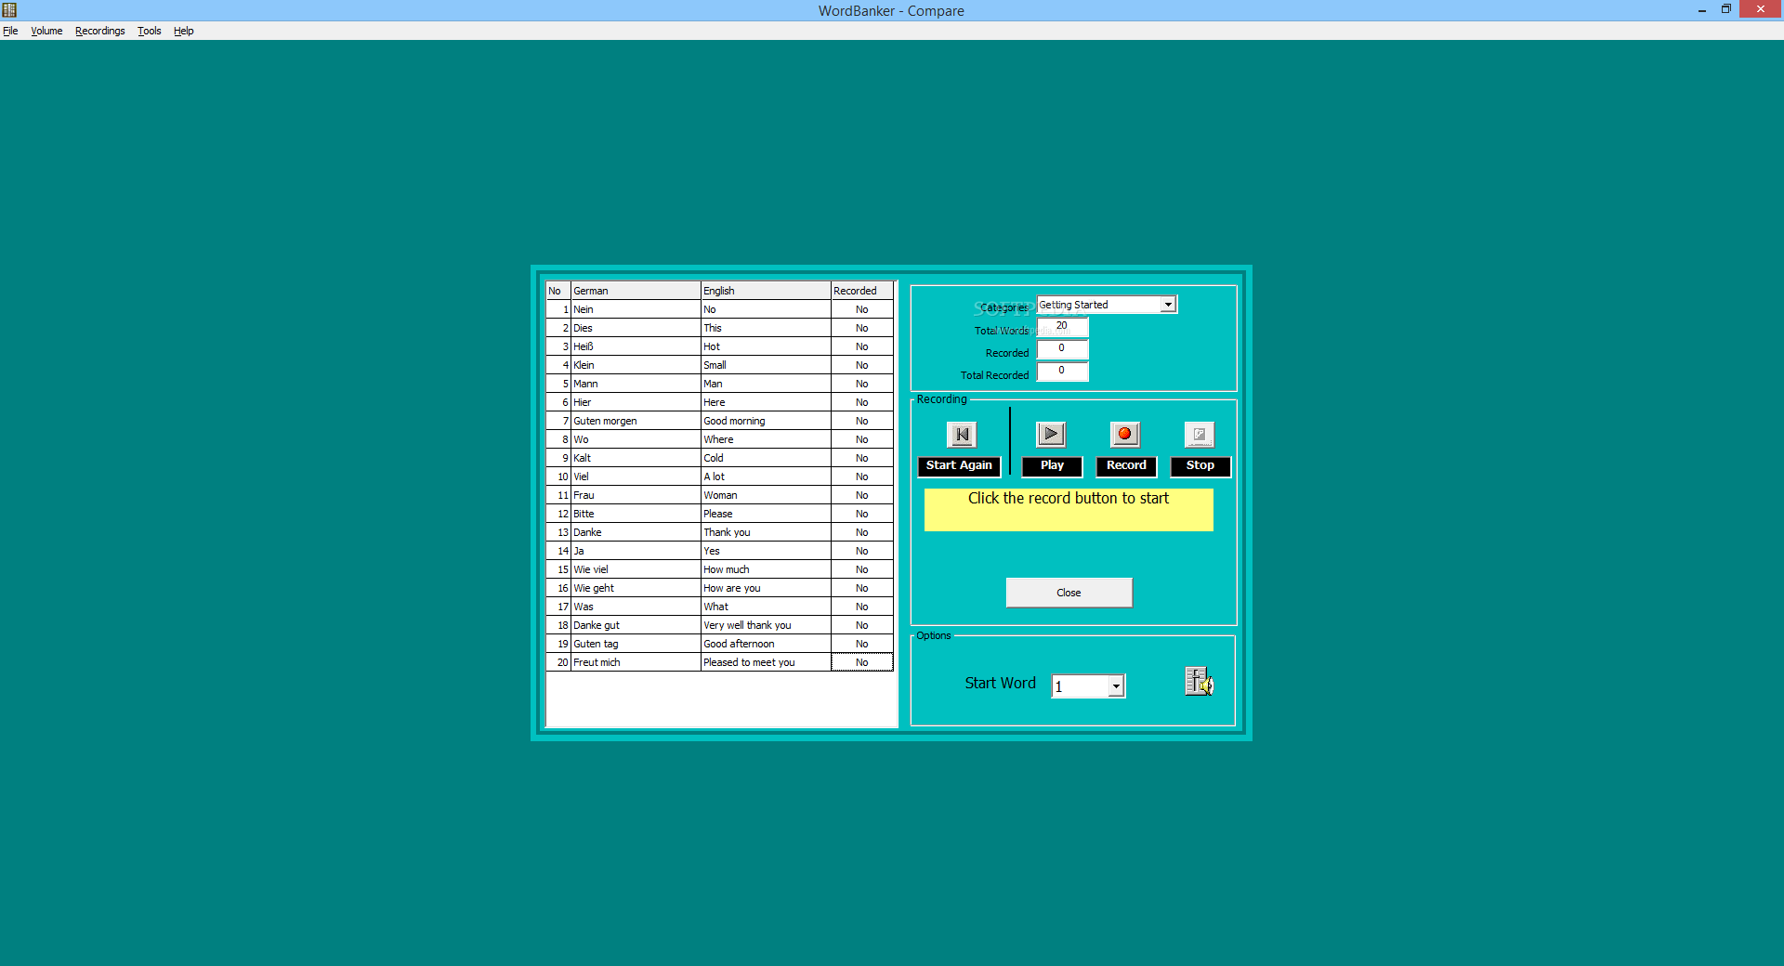Screen dimensions: 1784x966
Task: Click the Total Recorded count field
Action: click(1062, 372)
